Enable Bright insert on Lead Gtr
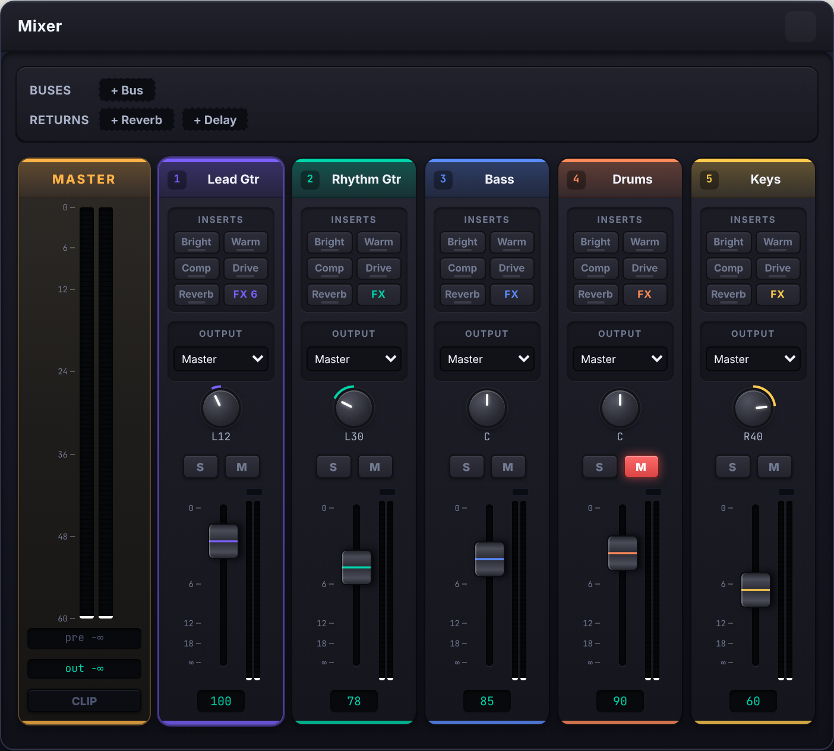The height and width of the screenshot is (751, 834). 197,242
